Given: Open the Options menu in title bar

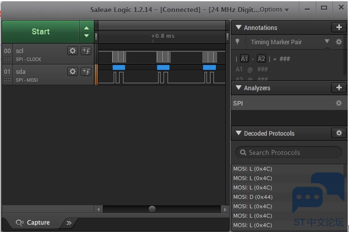Looking at the screenshot, I should tap(274, 9).
